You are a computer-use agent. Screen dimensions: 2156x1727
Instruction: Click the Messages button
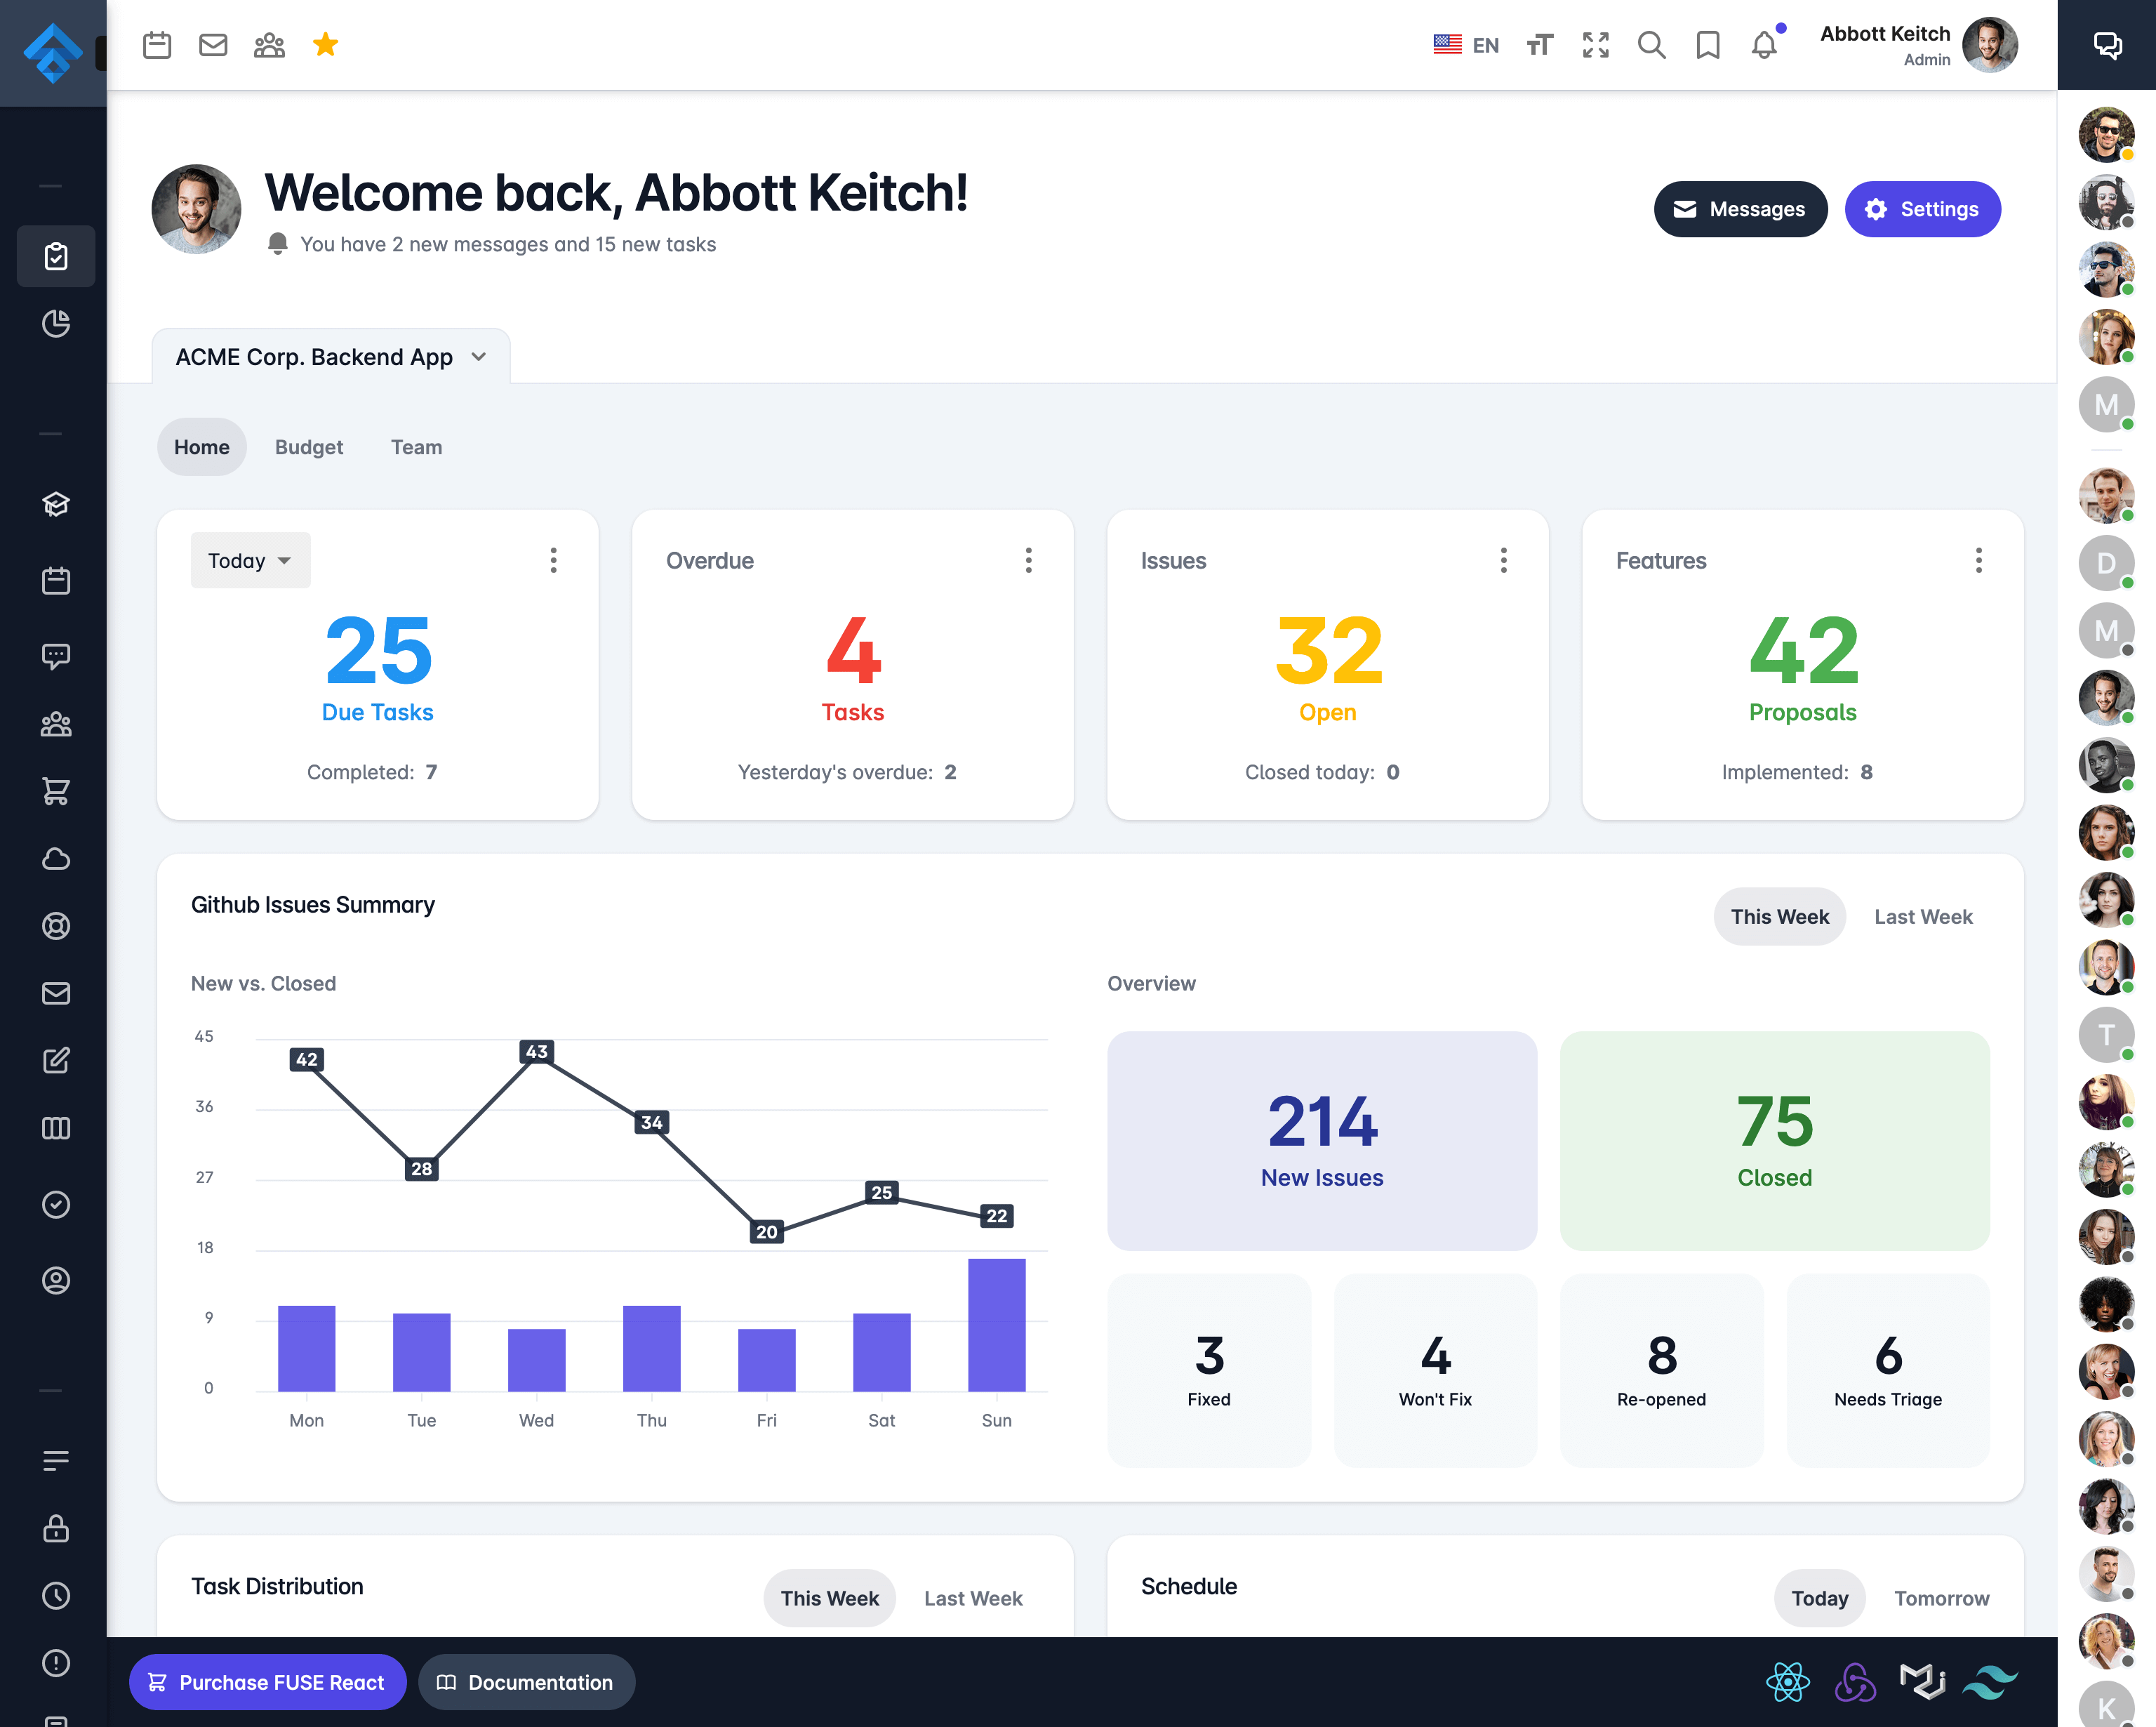click(1740, 209)
